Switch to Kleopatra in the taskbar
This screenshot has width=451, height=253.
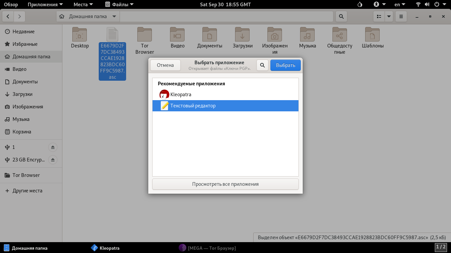click(x=106, y=248)
